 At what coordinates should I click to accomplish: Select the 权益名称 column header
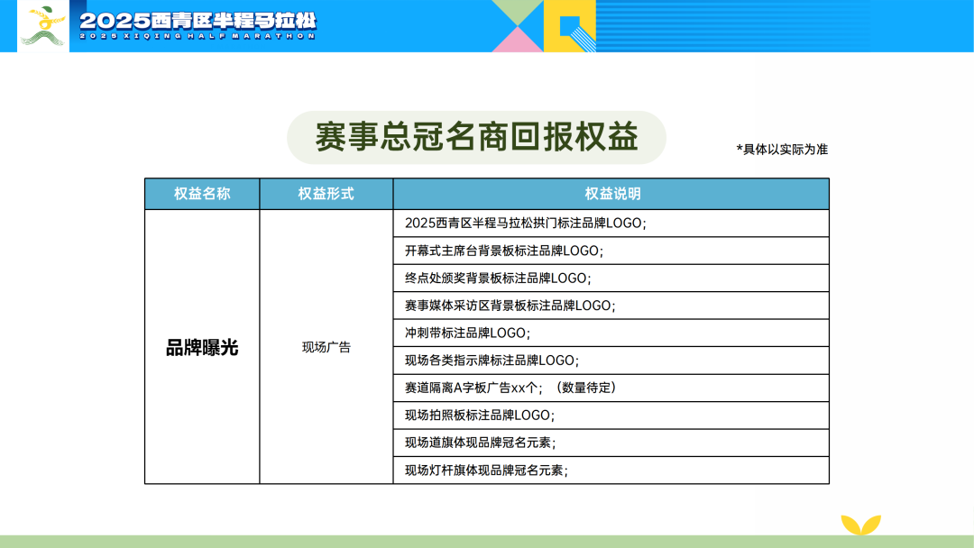tap(202, 194)
